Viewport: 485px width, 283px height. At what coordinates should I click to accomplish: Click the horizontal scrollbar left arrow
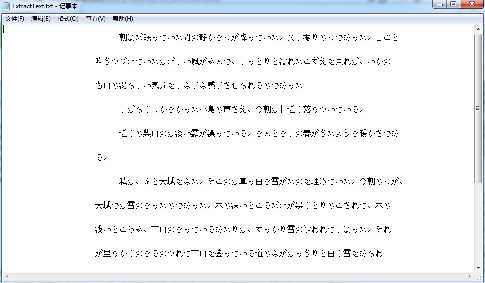tap(7, 276)
